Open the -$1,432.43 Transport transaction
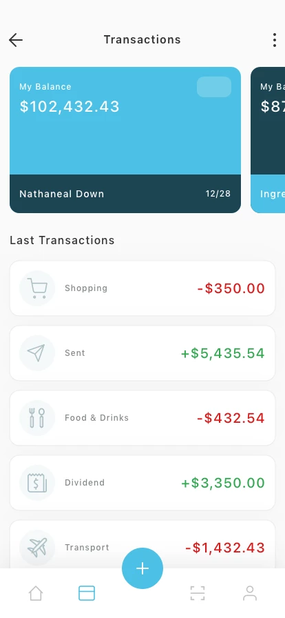The height and width of the screenshot is (618, 285). click(x=142, y=544)
